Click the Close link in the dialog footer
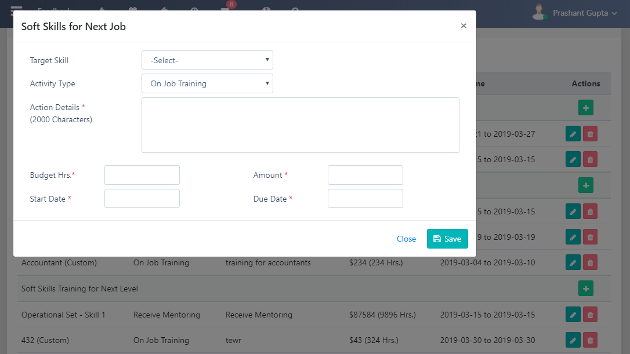The image size is (630, 354). (406, 239)
